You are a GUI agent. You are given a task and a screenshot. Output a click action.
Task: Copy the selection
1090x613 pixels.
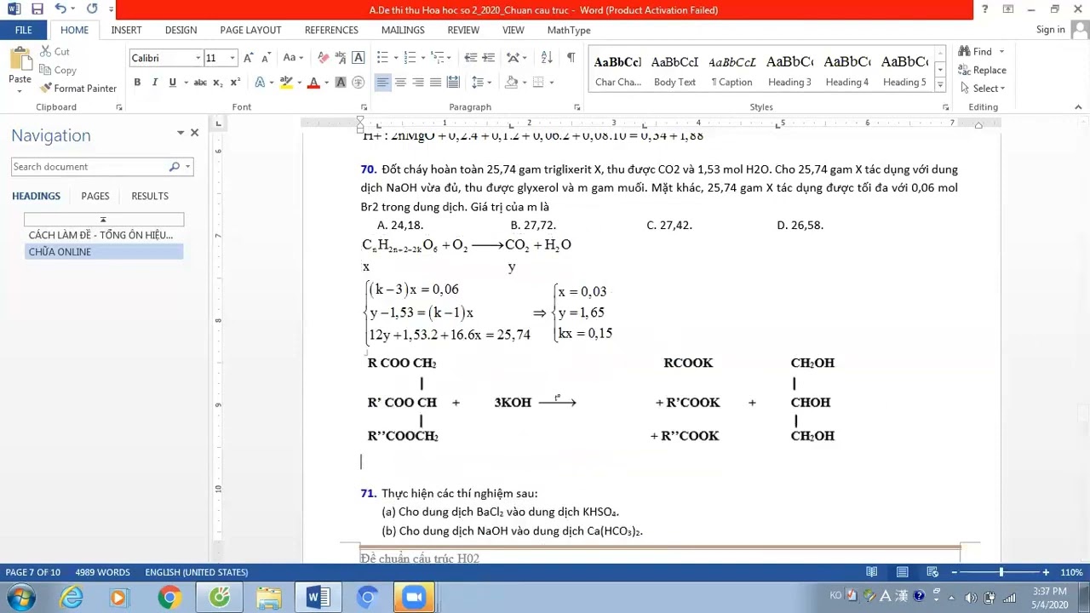57,71
